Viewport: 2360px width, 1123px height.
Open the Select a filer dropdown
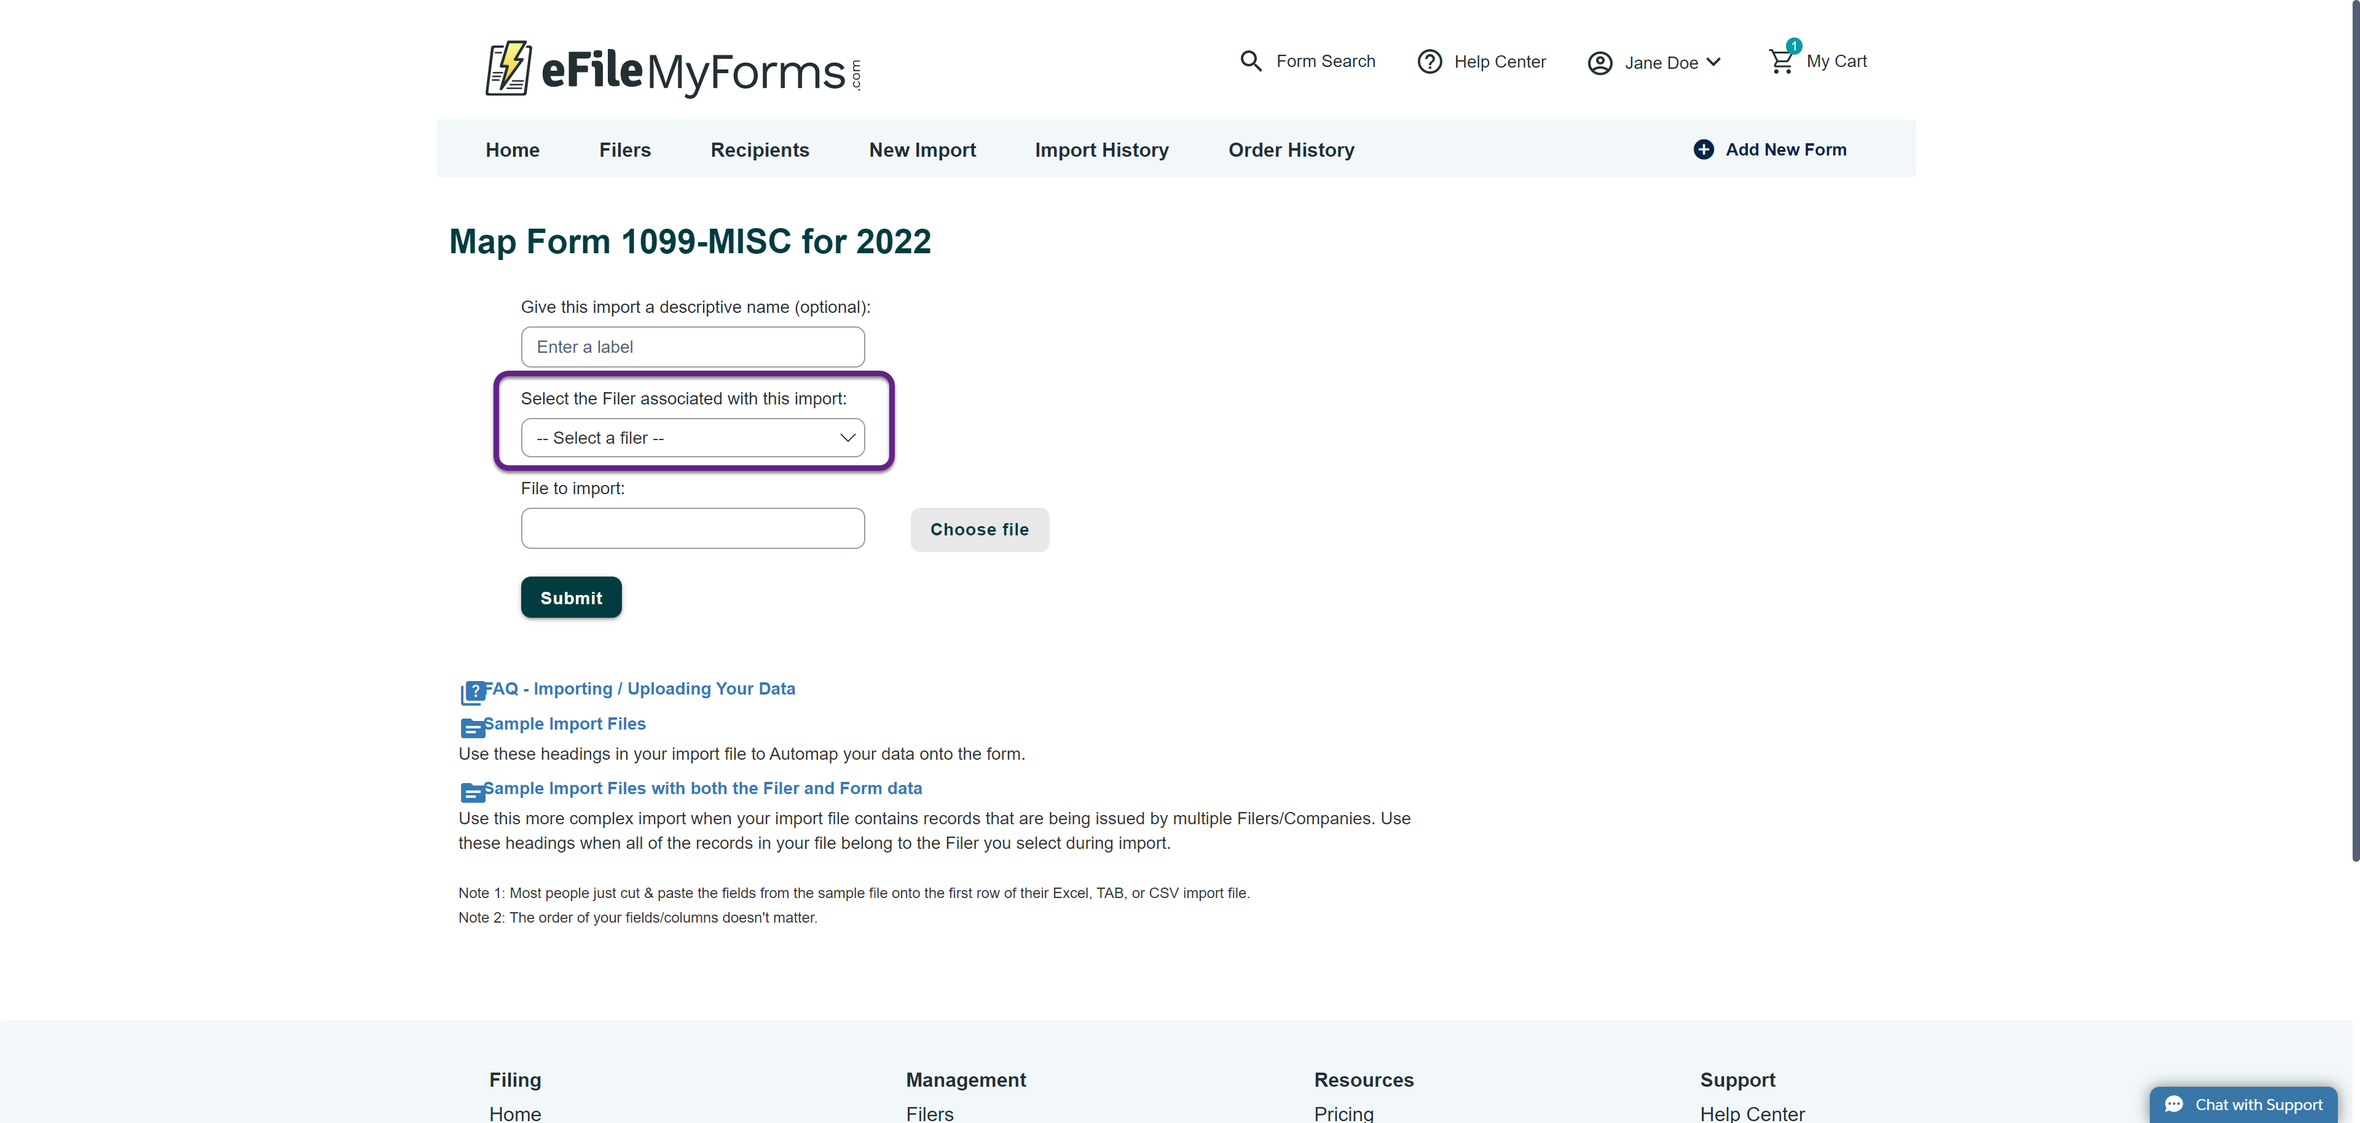tap(691, 438)
